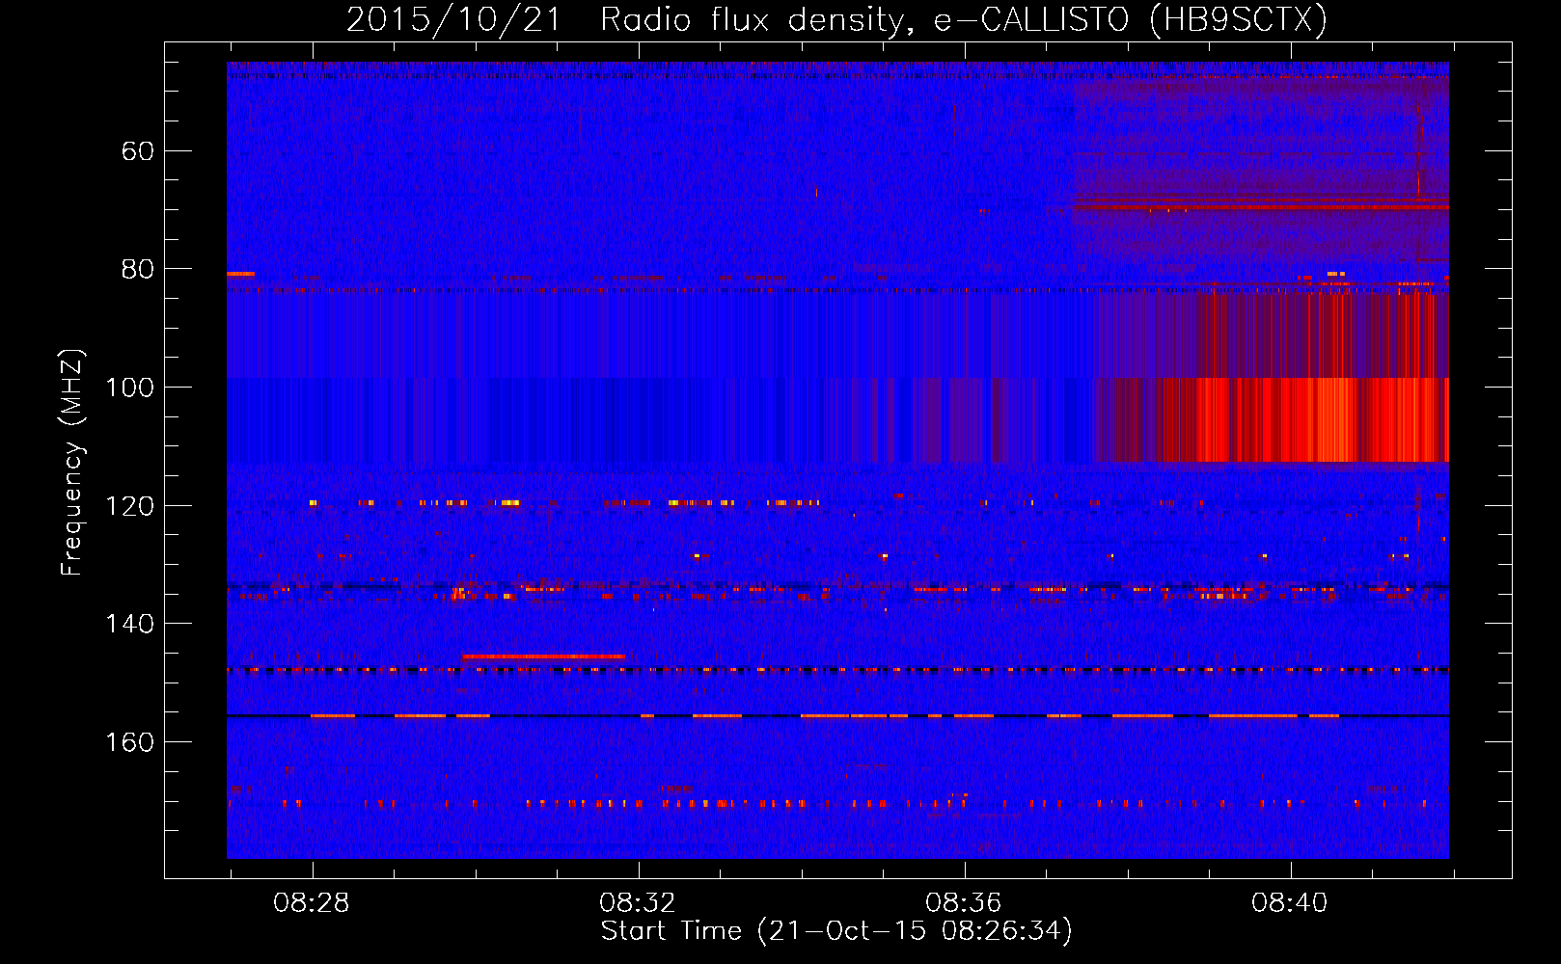Click the time tick label '08:32'
The height and width of the screenshot is (964, 1561).
638,903
